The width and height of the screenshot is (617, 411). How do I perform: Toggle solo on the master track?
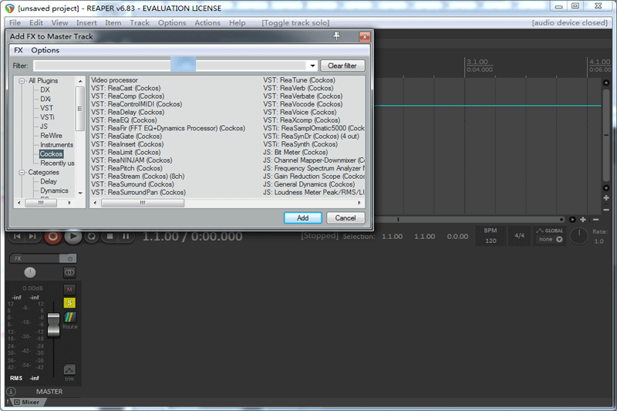click(x=69, y=302)
